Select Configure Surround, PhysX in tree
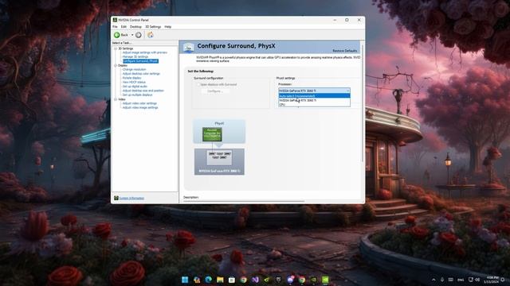510x286 pixels. (140, 61)
